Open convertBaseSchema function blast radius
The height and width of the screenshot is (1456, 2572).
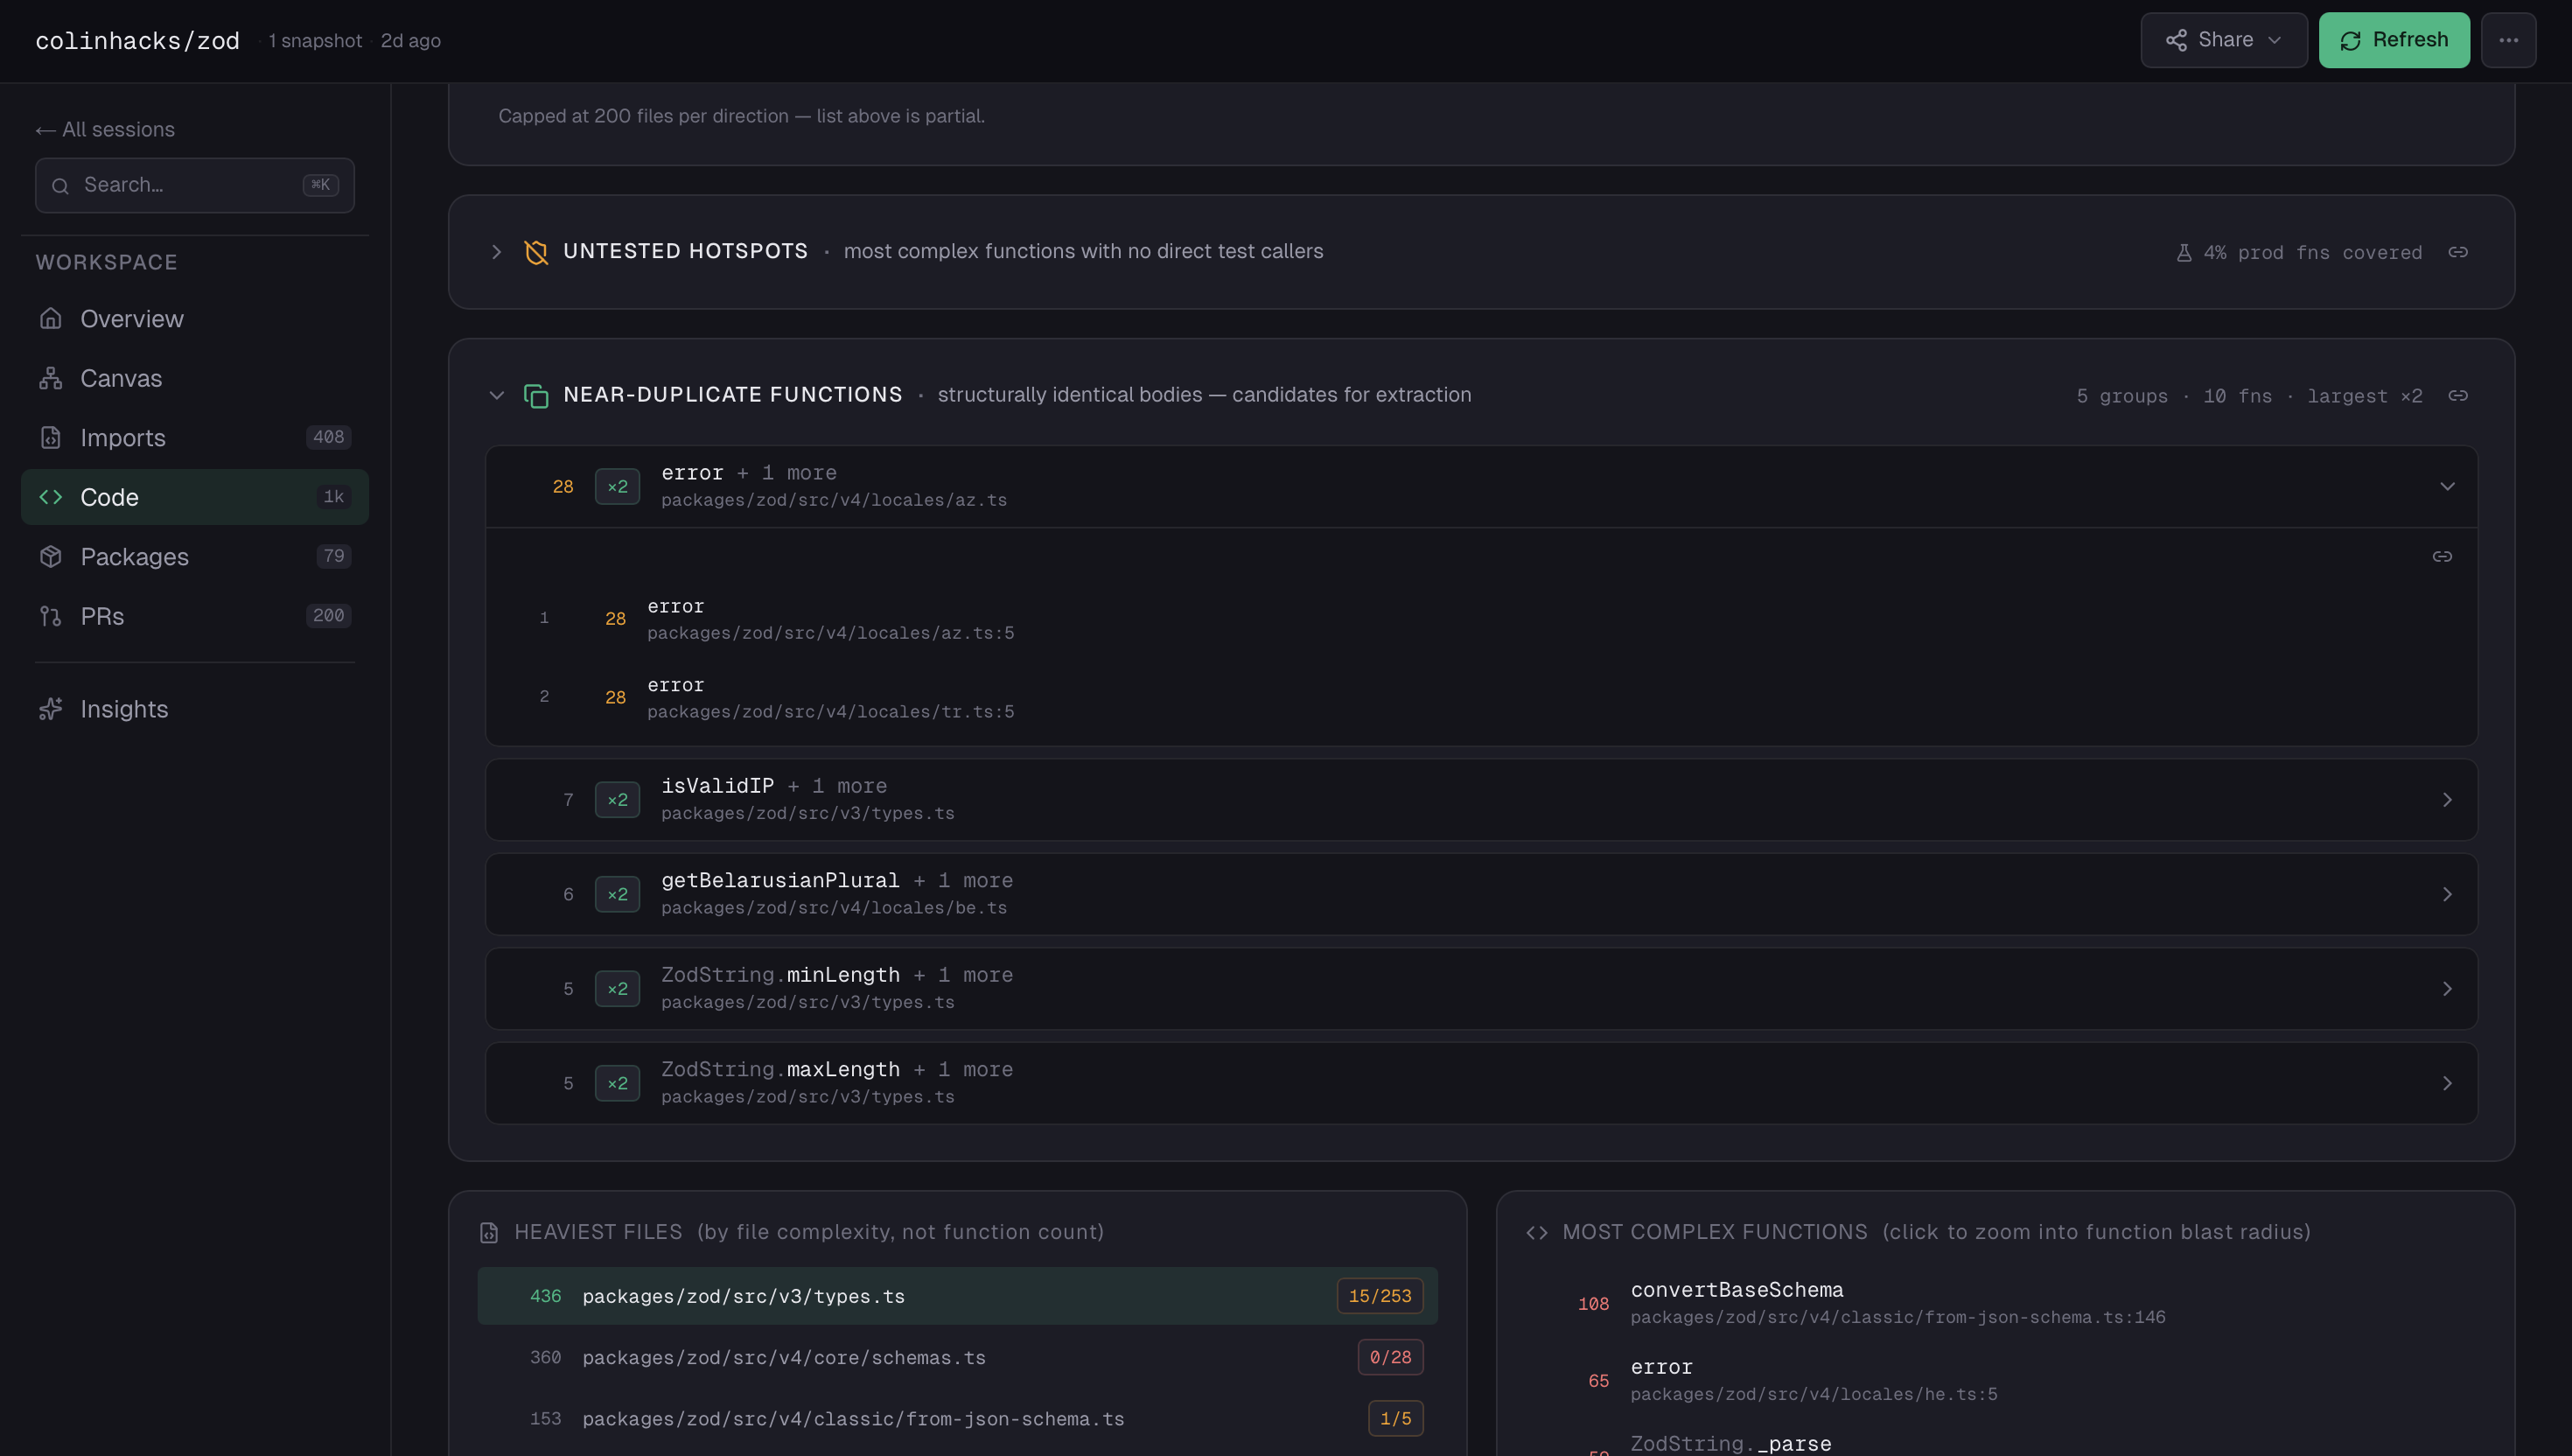2005,1303
